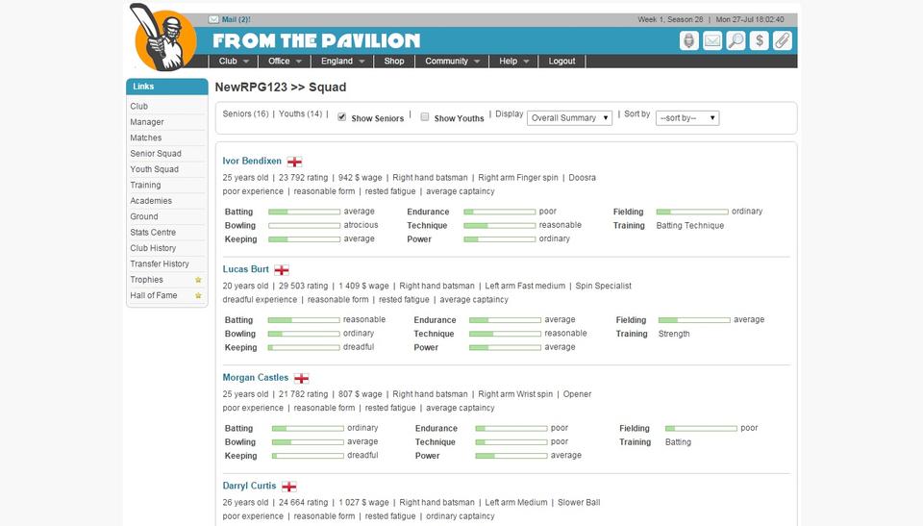Go to Transfer History in sidebar
923x526 pixels.
coord(160,263)
